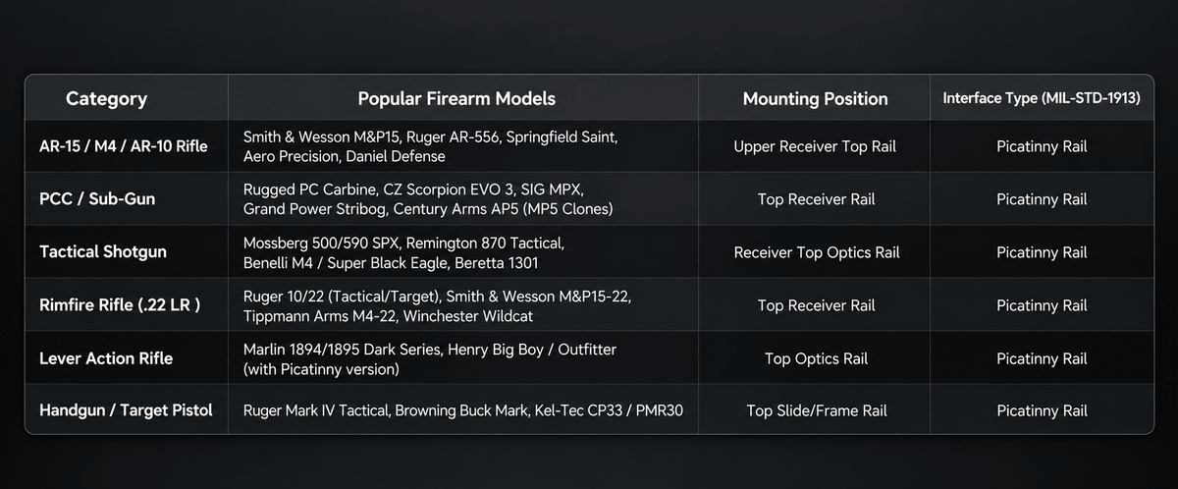Select the Receiver Top Optics Rail cell
This screenshot has width=1178, height=489.
click(x=817, y=252)
